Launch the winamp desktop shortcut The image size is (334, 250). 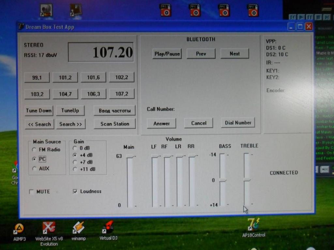(x=79, y=231)
